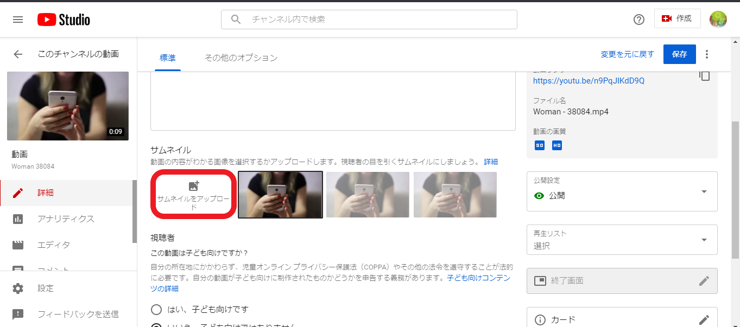Click 変更を元に戻す
Image resolution: width=740 pixels, height=327 pixels.
[x=628, y=54]
